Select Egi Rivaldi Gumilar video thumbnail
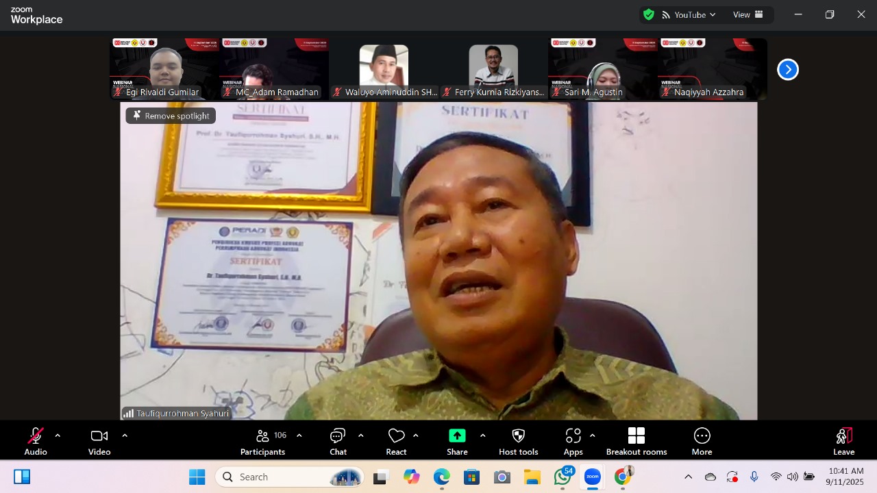This screenshot has width=877, height=493. 164,68
